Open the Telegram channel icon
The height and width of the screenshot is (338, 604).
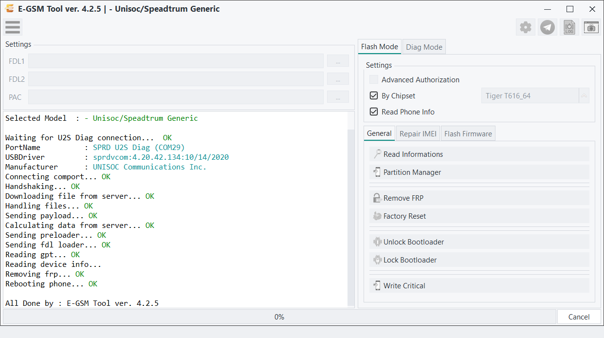548,27
